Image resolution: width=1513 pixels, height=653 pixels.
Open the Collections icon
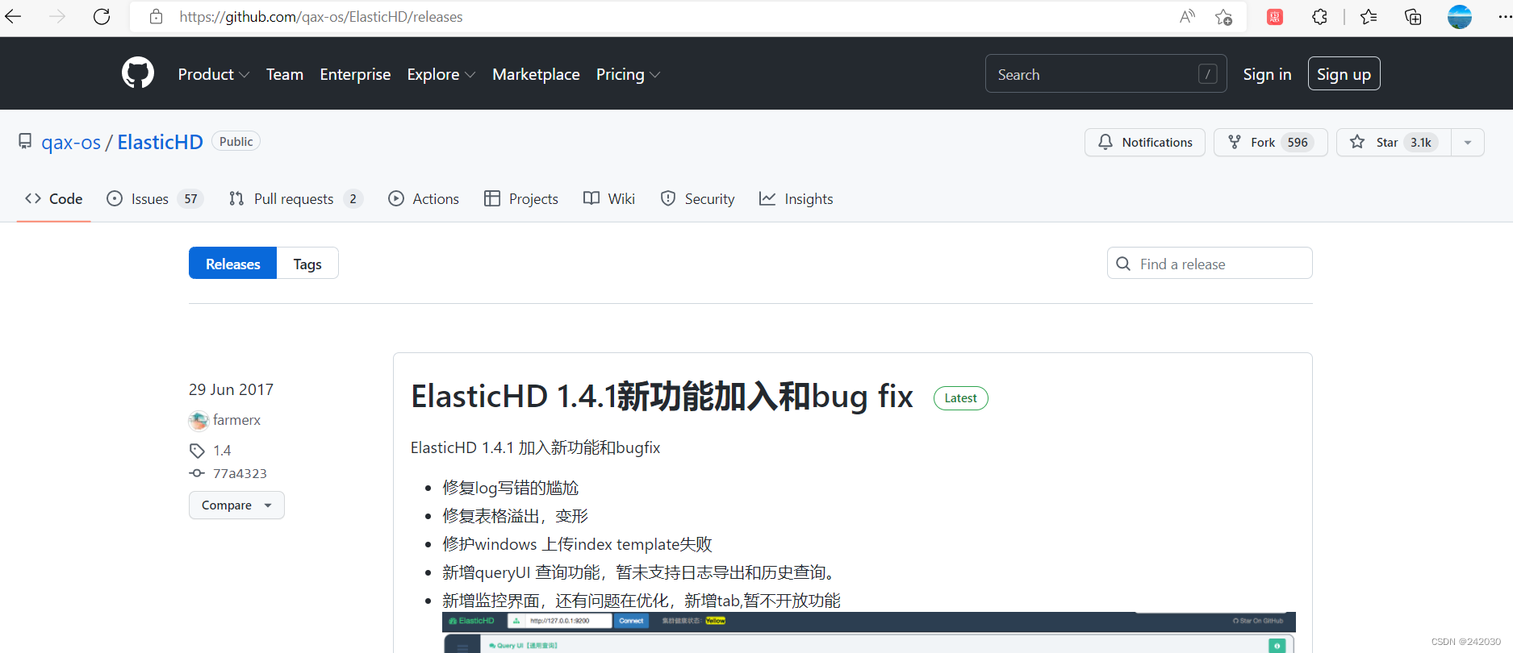[1413, 17]
